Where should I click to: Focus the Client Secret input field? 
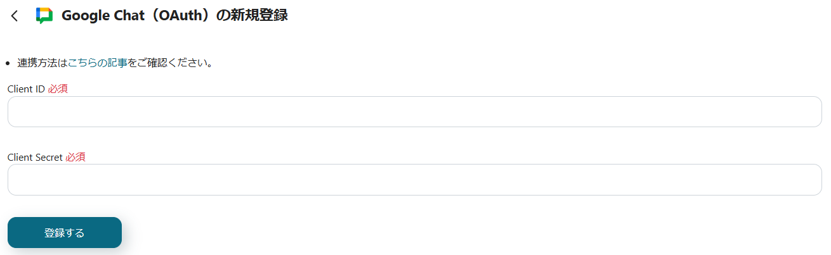click(x=415, y=180)
